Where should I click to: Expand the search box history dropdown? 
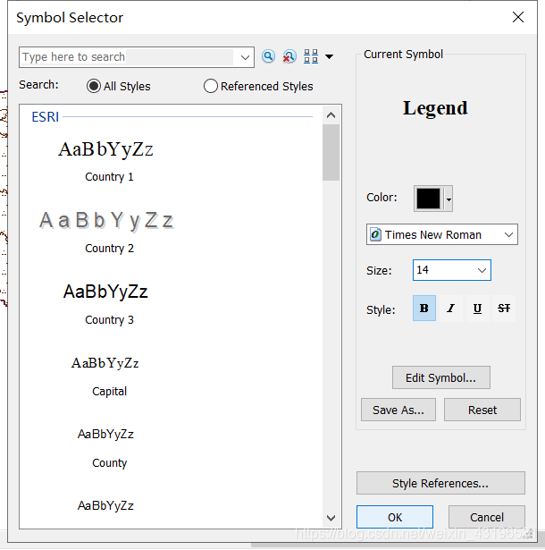point(245,57)
